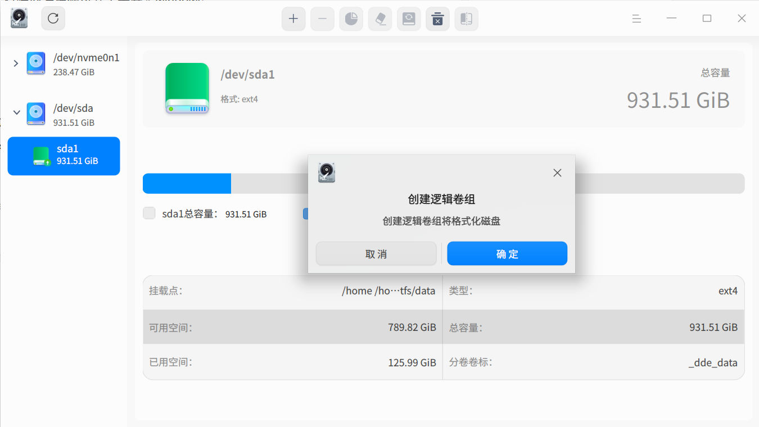Click the disk icon inside the dialog
Screen dimensions: 759x427
click(x=326, y=173)
